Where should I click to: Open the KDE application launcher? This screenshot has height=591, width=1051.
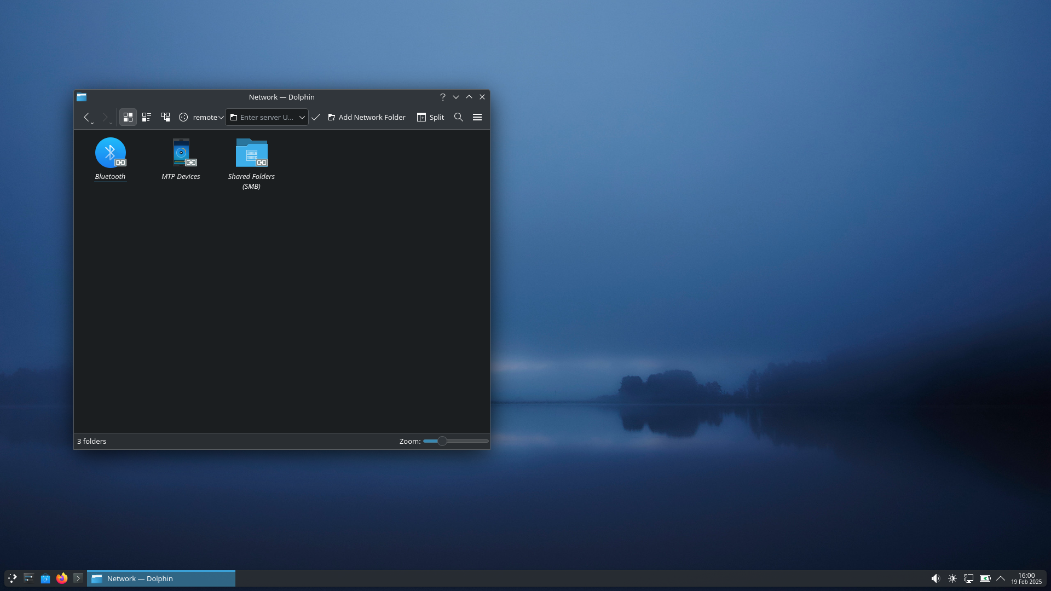(x=12, y=578)
